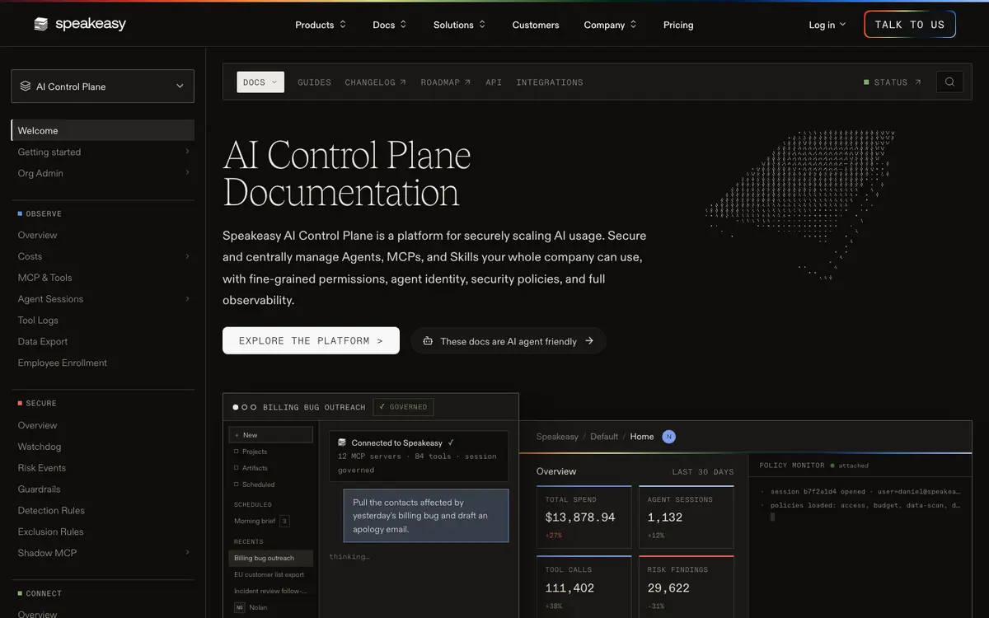This screenshot has width=989, height=618.
Task: Open the Watchdog page
Action: (40, 447)
